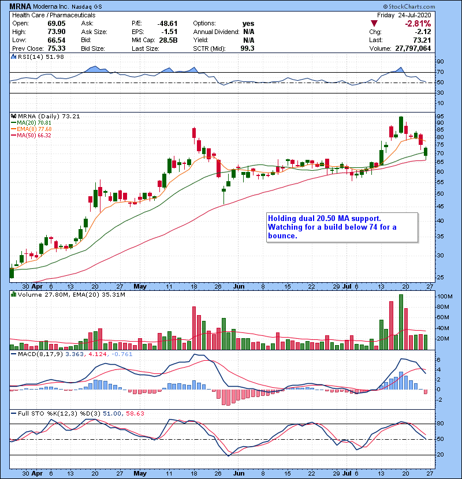This screenshot has height=479, width=462.
Task: Click the MACD histogram value -0.761
Action: pos(122,354)
